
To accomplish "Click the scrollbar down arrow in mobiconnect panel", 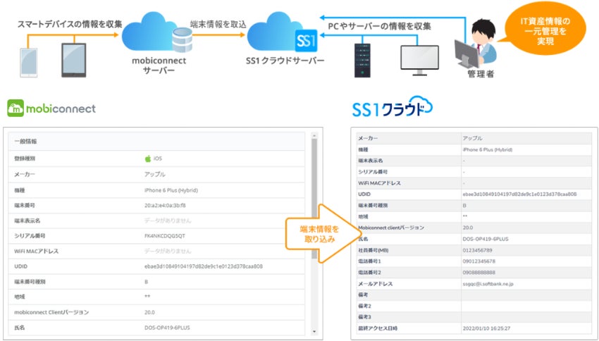I will coord(314,331).
